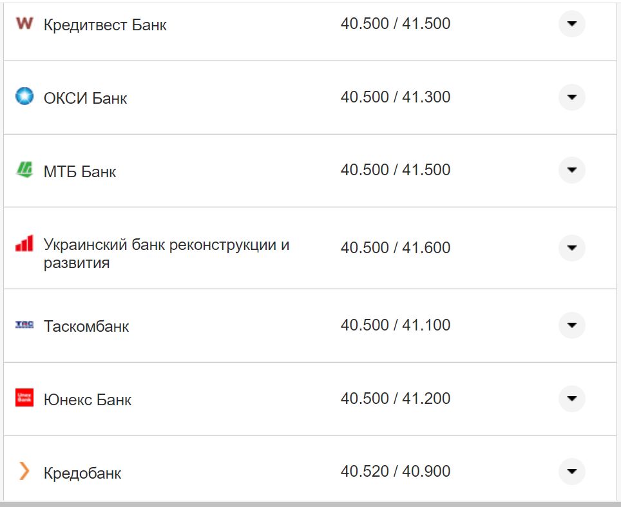Click the МТБ Банк green logo
The height and width of the screenshot is (507, 621).
[24, 170]
